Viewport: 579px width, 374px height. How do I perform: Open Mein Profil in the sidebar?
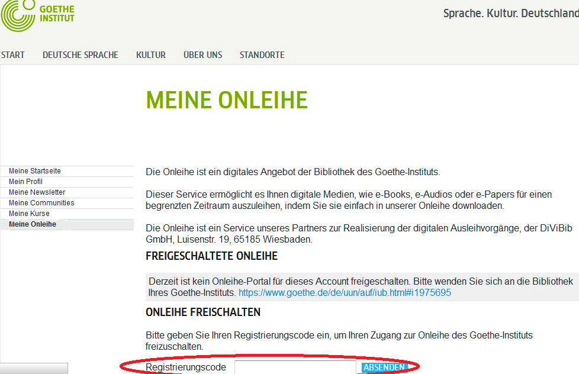point(67,182)
